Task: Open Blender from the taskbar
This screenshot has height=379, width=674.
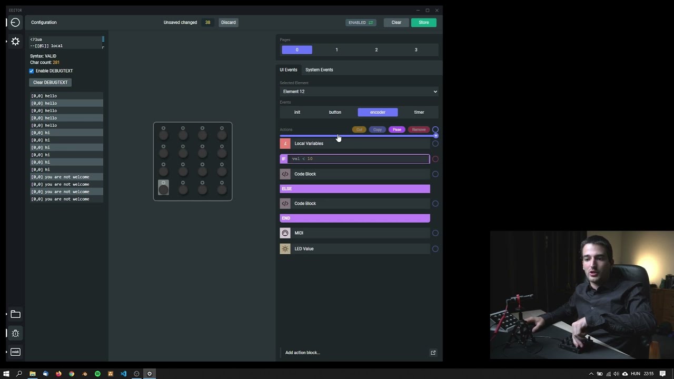Action: tap(84, 374)
